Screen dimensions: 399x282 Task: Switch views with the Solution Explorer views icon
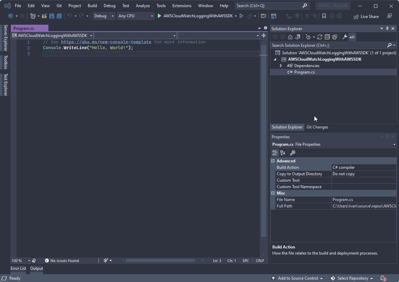(x=298, y=37)
